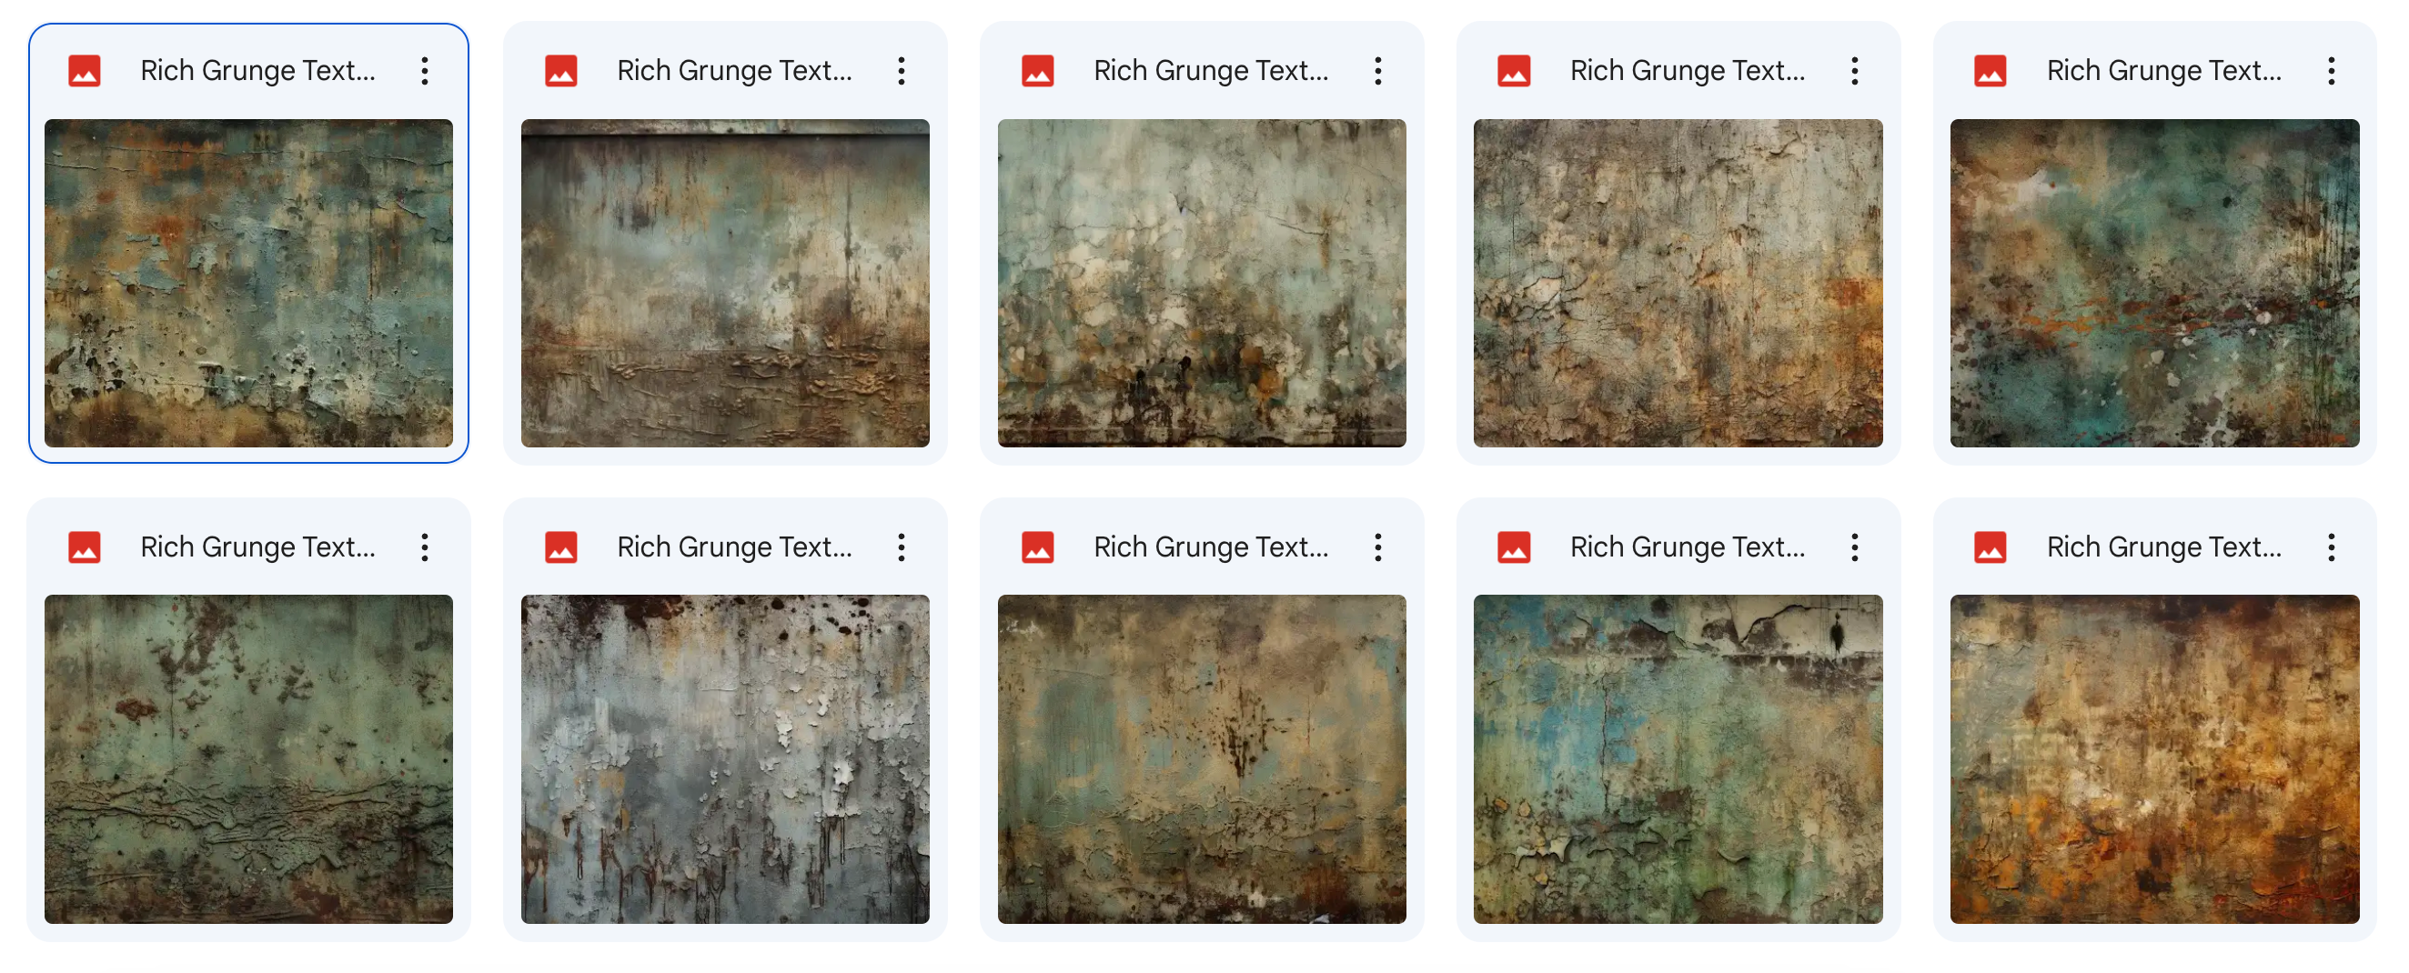Open three-dot menu of bottom row first file
The width and height of the screenshot is (2409, 973).
coord(425,547)
